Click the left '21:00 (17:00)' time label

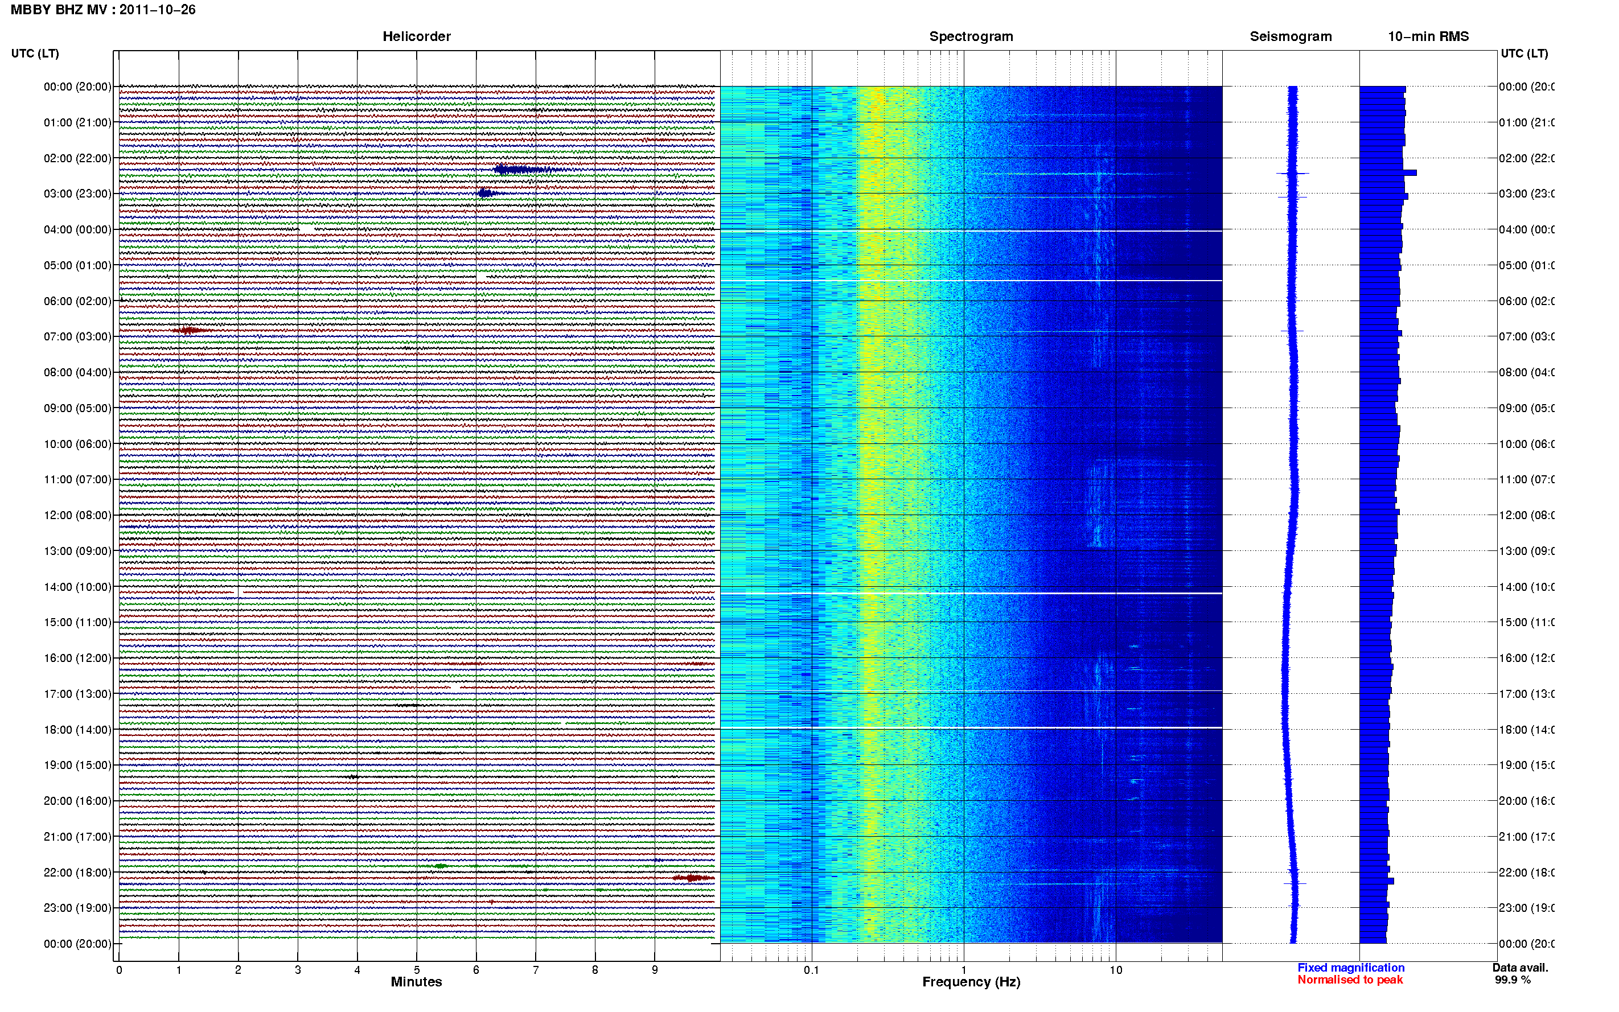[x=77, y=837]
